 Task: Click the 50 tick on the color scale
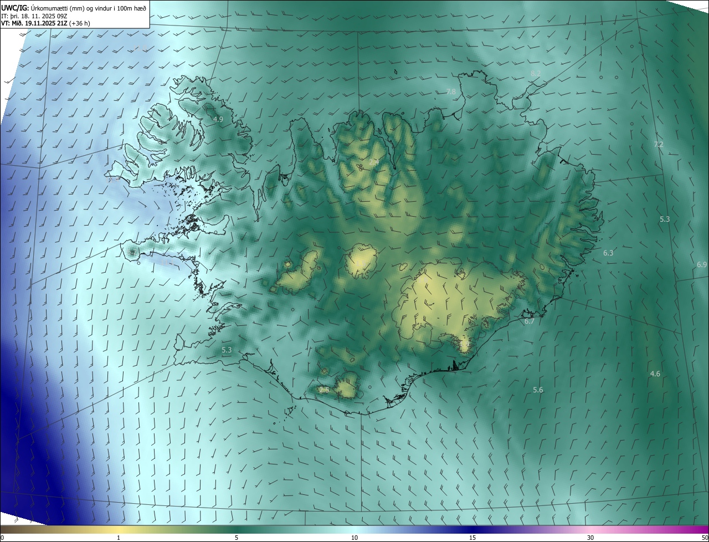pos(705,538)
